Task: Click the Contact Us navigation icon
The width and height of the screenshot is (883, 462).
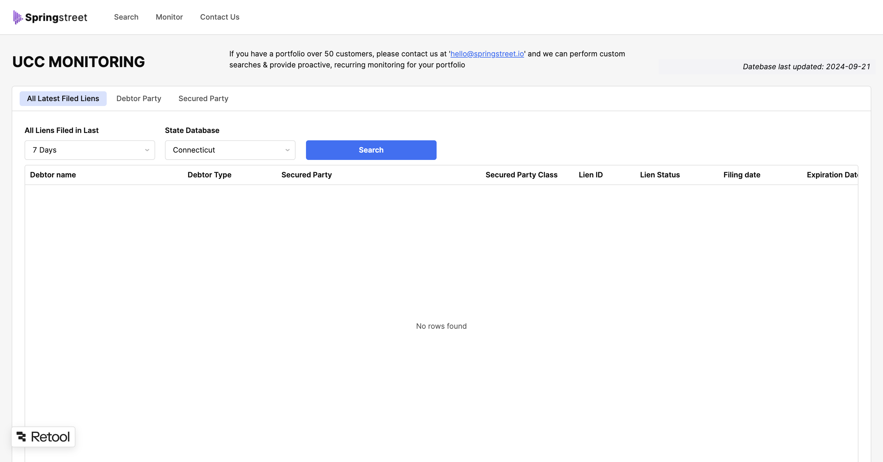Action: (219, 16)
